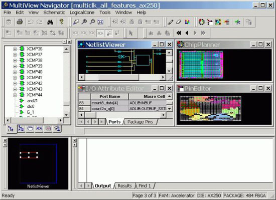Open the Schematic menu
The height and width of the screenshot is (200, 276).
tap(54, 13)
